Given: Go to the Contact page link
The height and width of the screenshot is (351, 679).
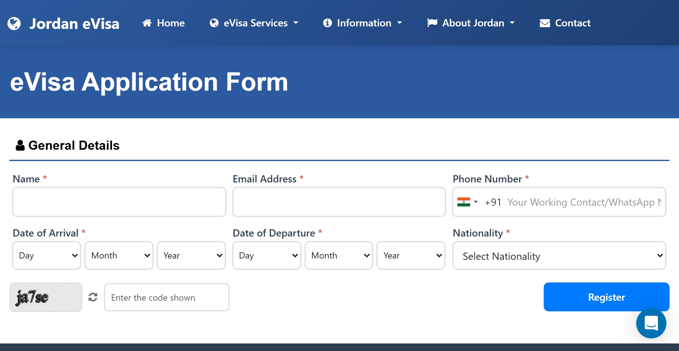Looking at the screenshot, I should click(573, 23).
